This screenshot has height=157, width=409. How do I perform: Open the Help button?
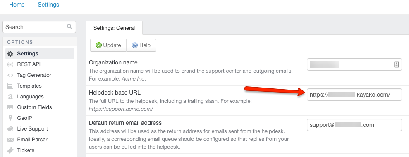[141, 45]
